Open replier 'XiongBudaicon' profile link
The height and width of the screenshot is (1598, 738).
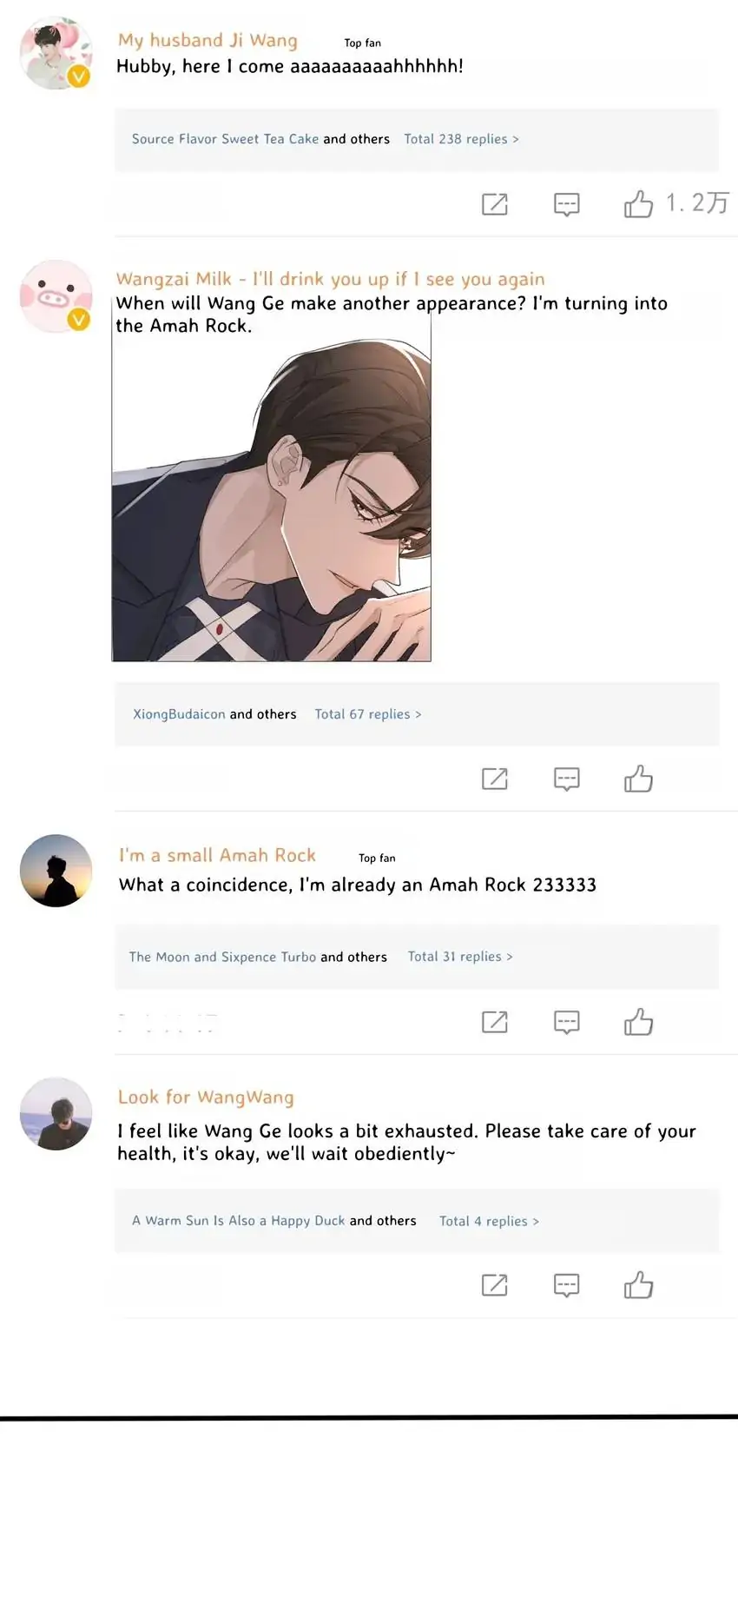point(179,714)
